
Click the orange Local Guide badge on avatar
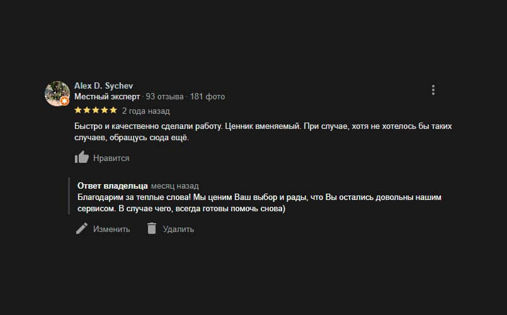pyautogui.click(x=65, y=101)
